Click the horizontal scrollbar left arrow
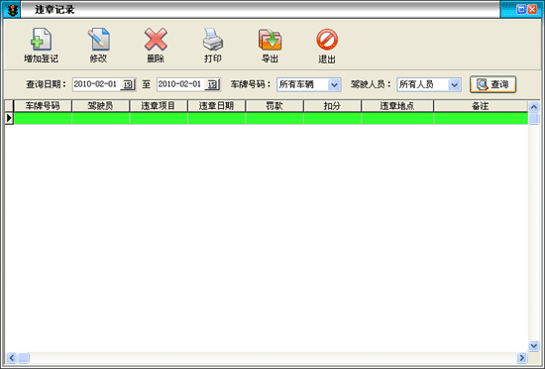 [x=12, y=357]
